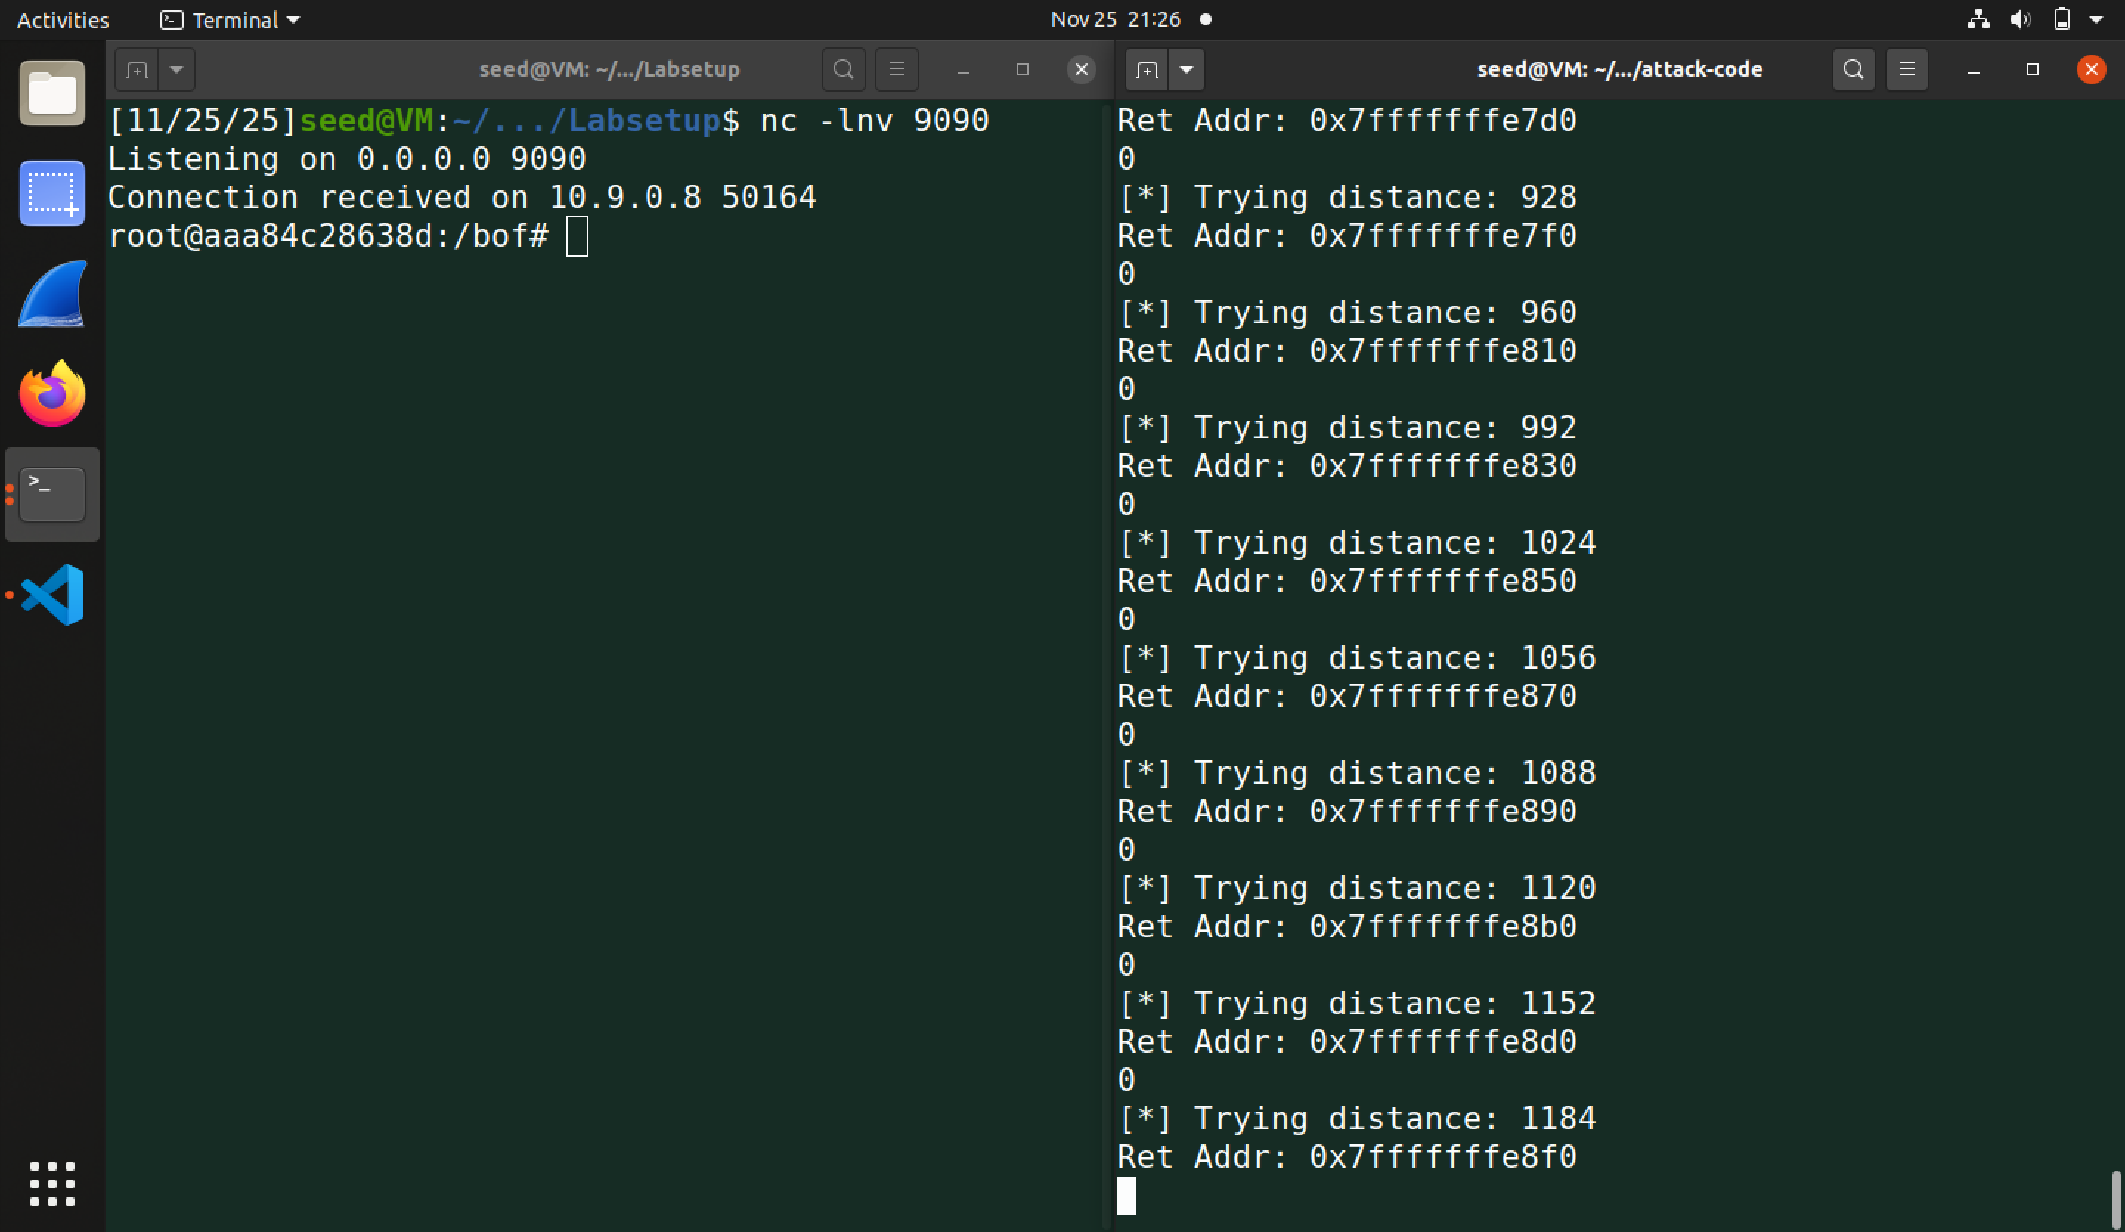Open the Files manager from dock
The image size is (2125, 1232).
click(x=52, y=94)
